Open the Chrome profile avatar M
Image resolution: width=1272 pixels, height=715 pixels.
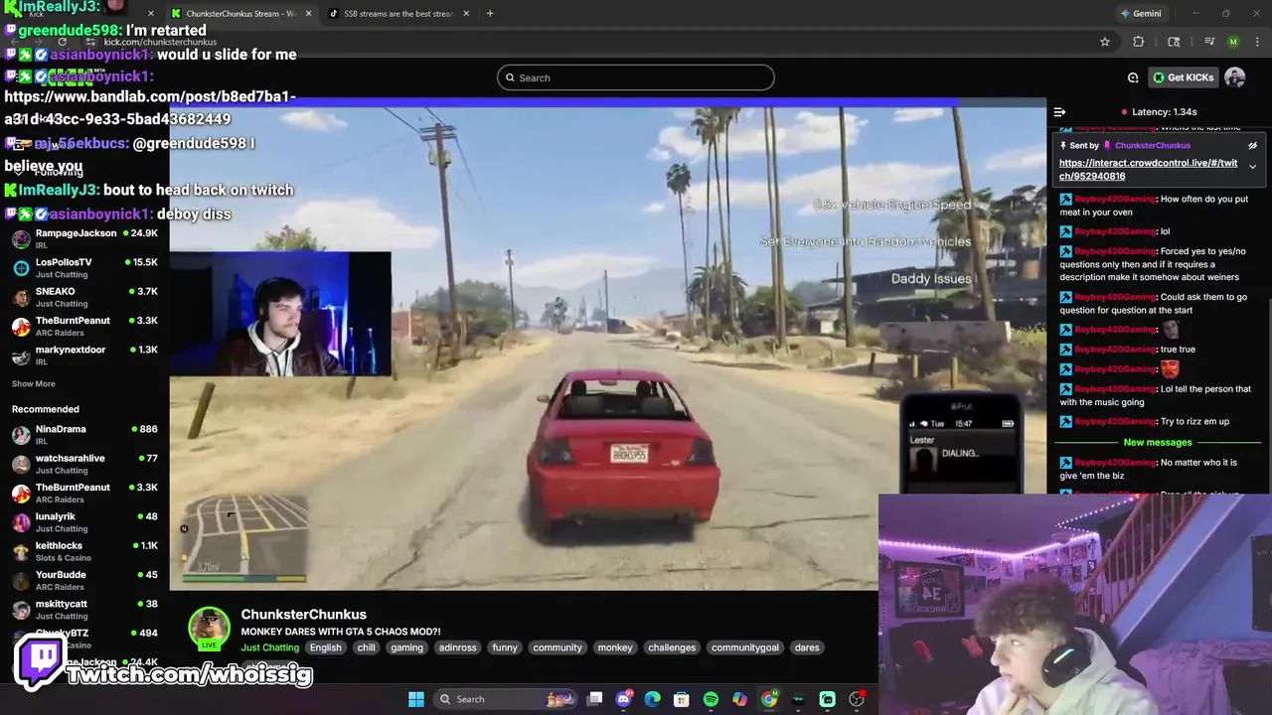tap(1233, 42)
